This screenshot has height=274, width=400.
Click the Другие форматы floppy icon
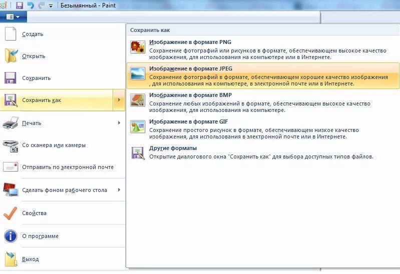138,153
